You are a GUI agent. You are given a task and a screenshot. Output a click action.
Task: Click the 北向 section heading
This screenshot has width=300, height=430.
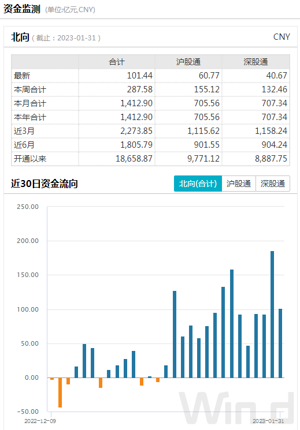pyautogui.click(x=20, y=37)
